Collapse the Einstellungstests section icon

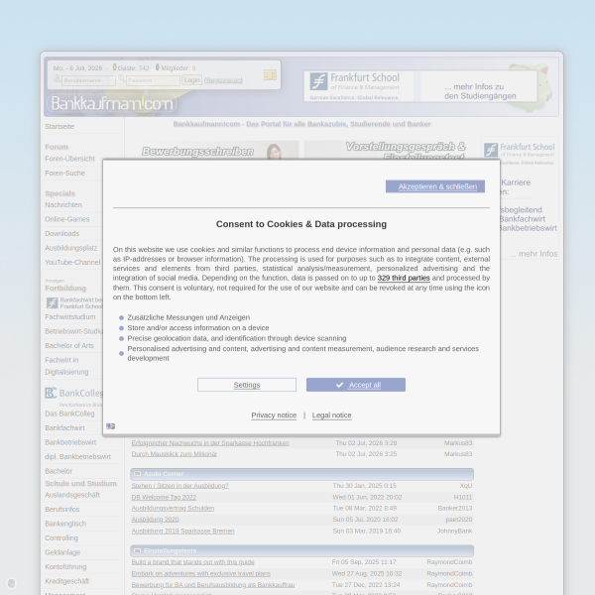(138, 550)
